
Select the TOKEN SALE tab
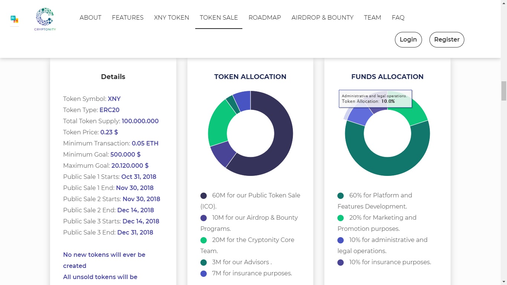tap(219, 17)
